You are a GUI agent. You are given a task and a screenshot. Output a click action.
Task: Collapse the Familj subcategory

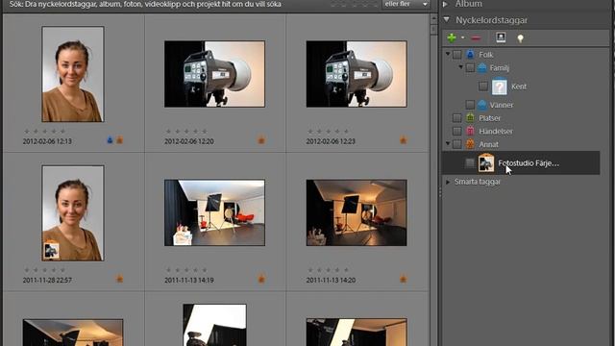[461, 67]
